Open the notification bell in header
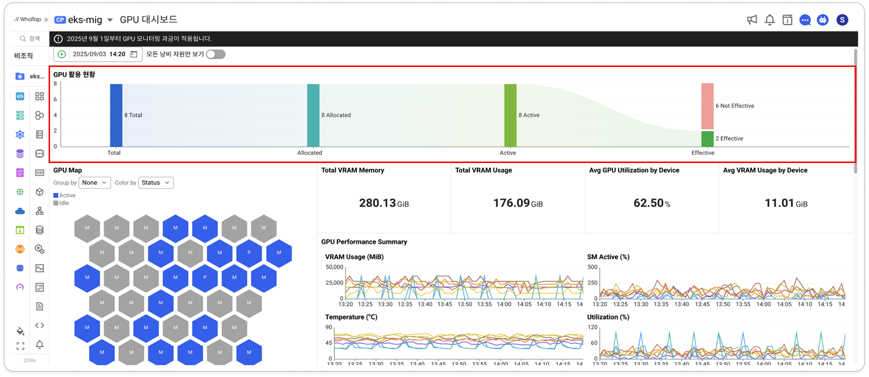 point(769,20)
